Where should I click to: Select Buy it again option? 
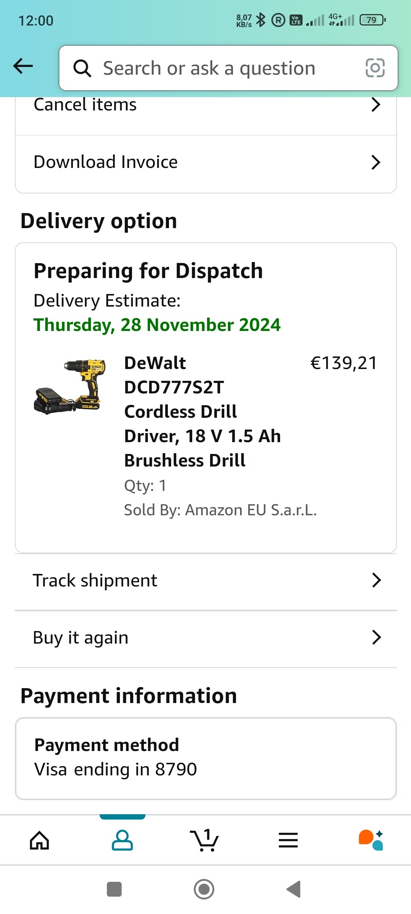[81, 638]
